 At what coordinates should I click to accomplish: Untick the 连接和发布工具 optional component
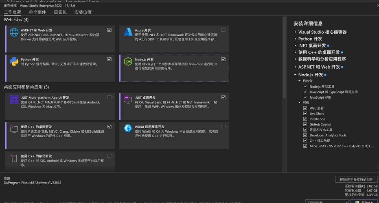305,130
